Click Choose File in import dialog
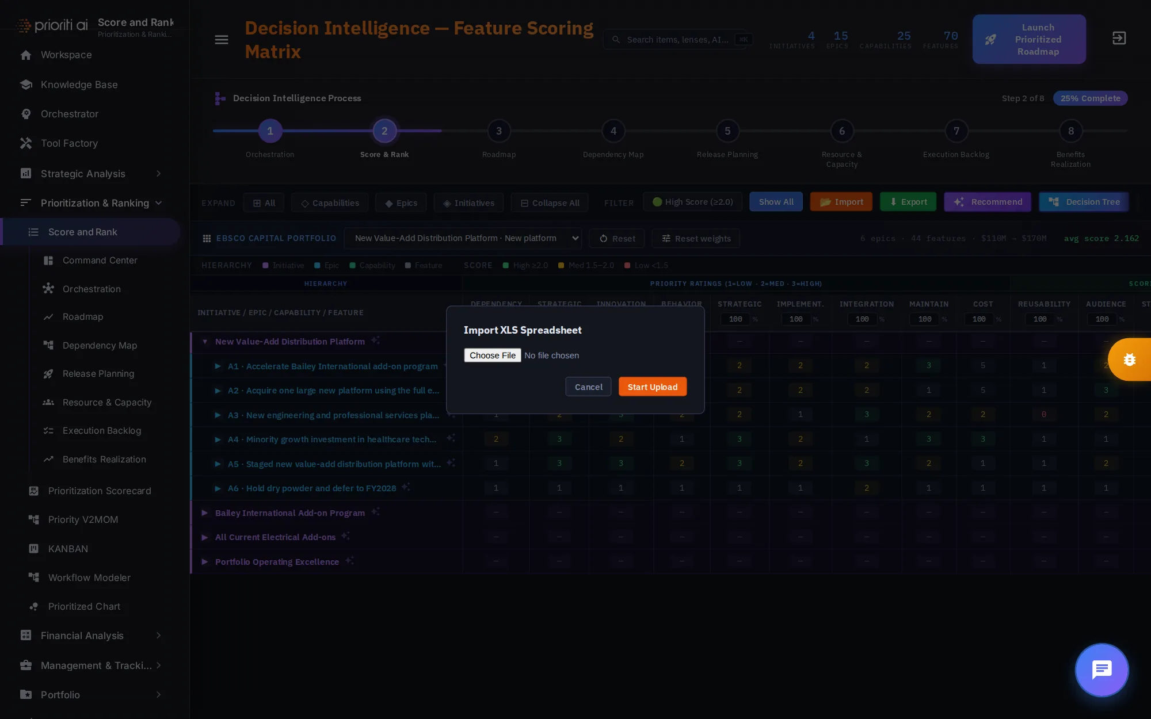1151x719 pixels. click(493, 355)
